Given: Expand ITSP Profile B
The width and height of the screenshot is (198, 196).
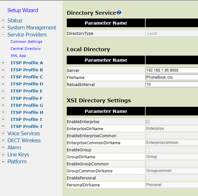Looking at the screenshot, I should (3, 70).
